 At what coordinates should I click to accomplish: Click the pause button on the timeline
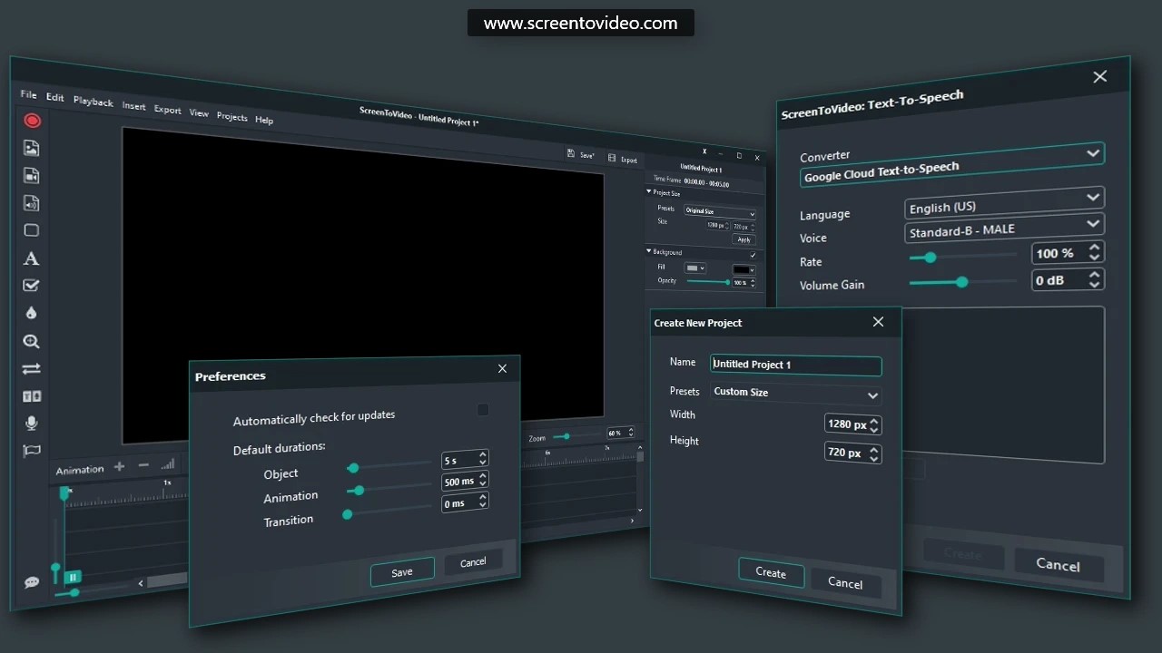tap(73, 576)
